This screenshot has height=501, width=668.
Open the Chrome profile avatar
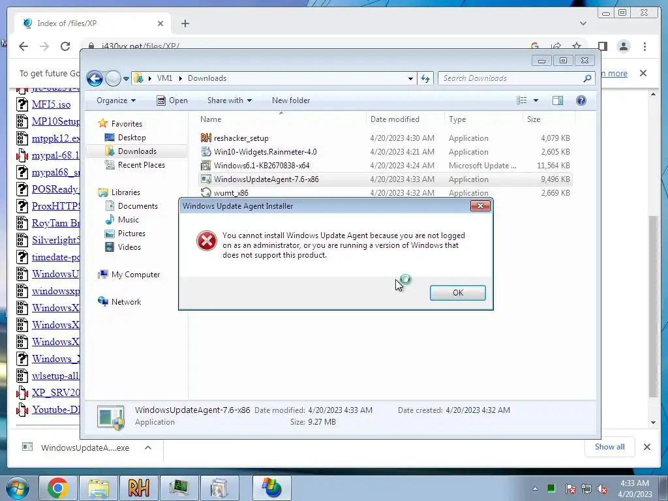click(624, 46)
